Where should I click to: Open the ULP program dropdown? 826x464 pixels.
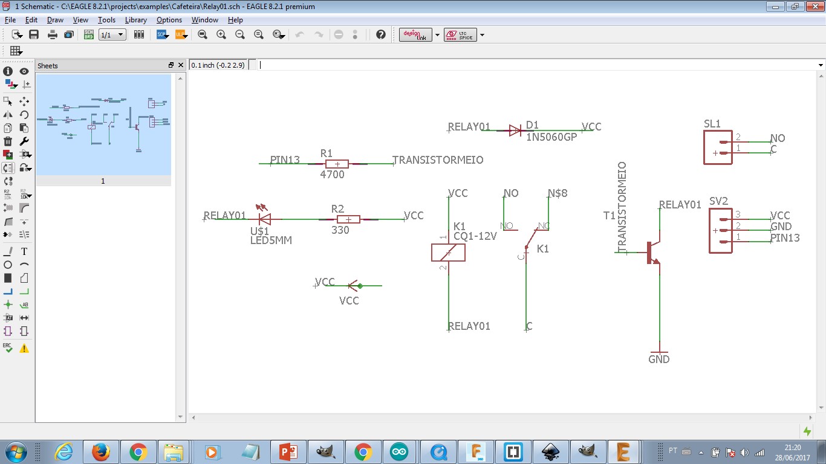click(x=181, y=34)
